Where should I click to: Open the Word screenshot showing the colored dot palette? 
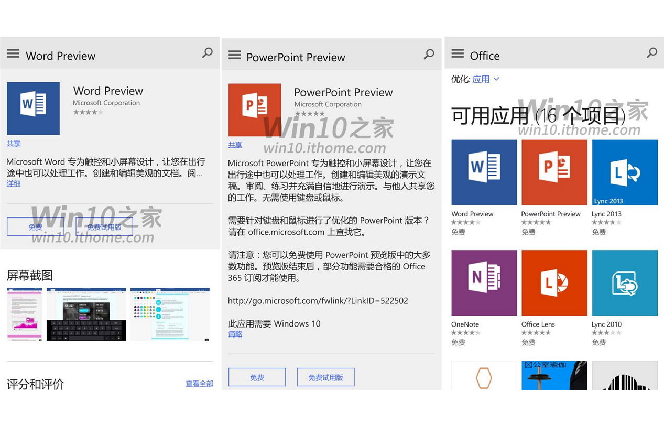[x=170, y=314]
